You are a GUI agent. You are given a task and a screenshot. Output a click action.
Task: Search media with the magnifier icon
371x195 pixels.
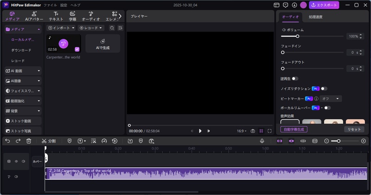click(112, 28)
